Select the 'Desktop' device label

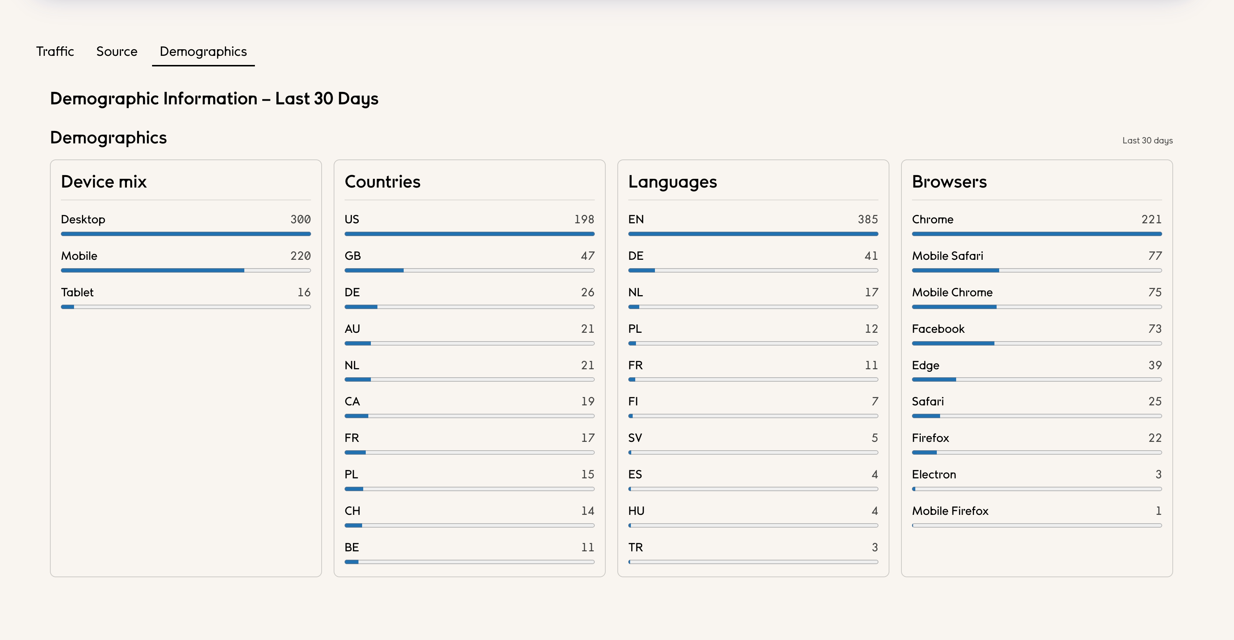[84, 220]
